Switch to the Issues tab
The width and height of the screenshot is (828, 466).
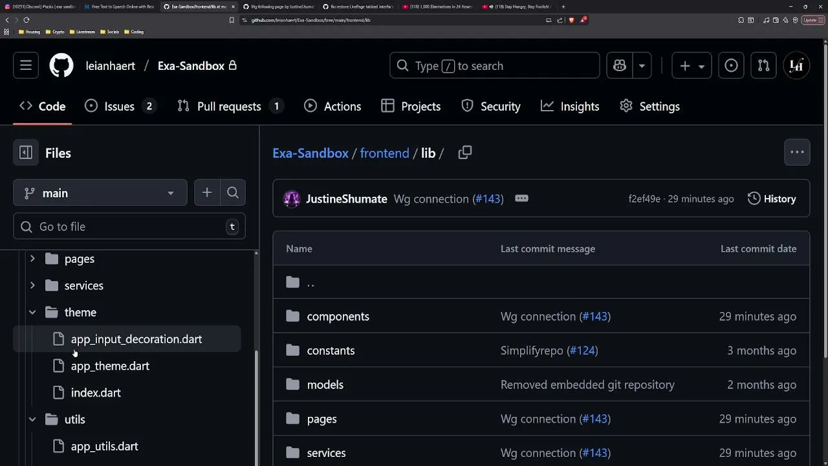tap(120, 106)
